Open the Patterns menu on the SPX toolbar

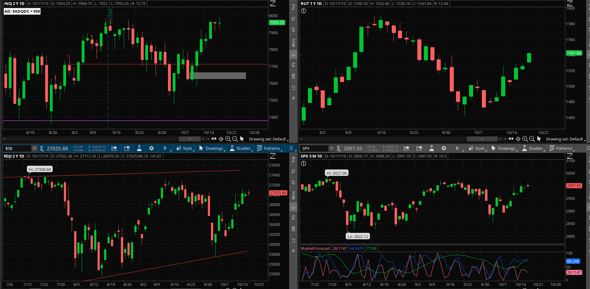coord(562,148)
